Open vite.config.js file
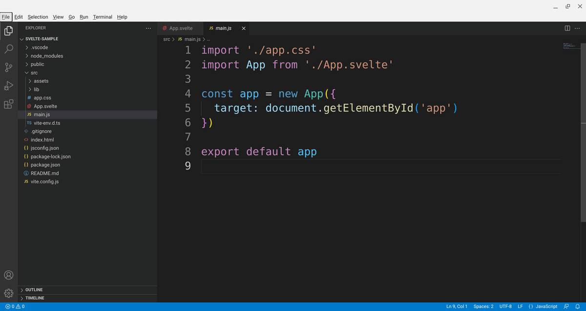Screen dimensions: 586x311 click(87, 181)
